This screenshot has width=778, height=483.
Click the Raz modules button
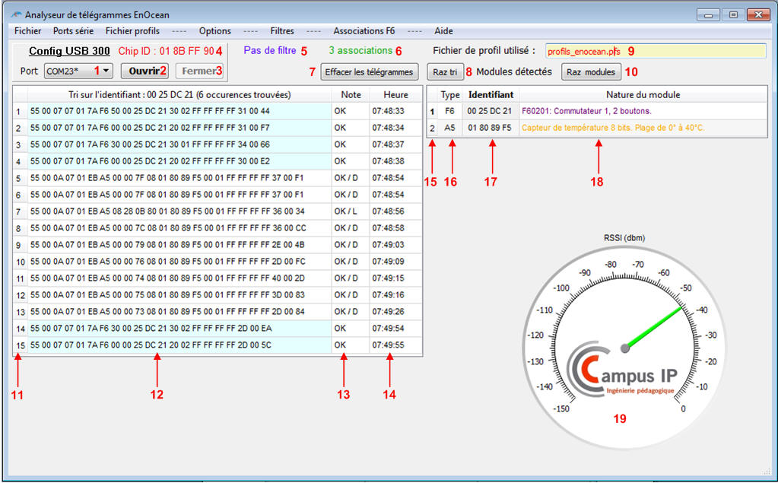(591, 72)
